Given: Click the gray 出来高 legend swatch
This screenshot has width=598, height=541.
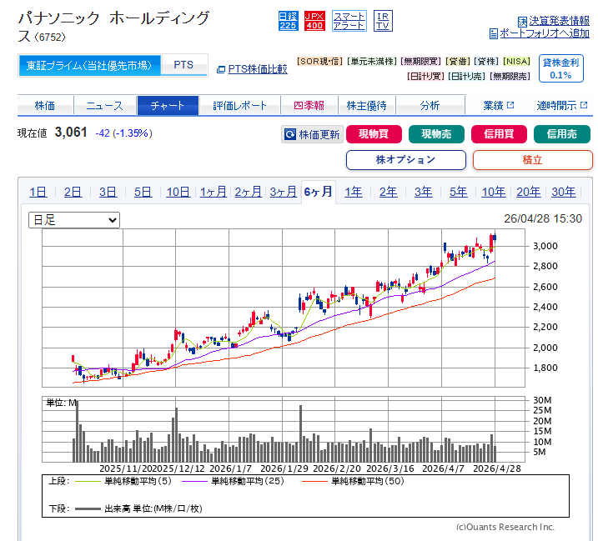Looking at the screenshot, I should [88, 509].
